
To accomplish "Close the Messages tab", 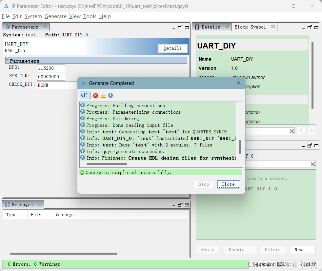I will 40,204.
